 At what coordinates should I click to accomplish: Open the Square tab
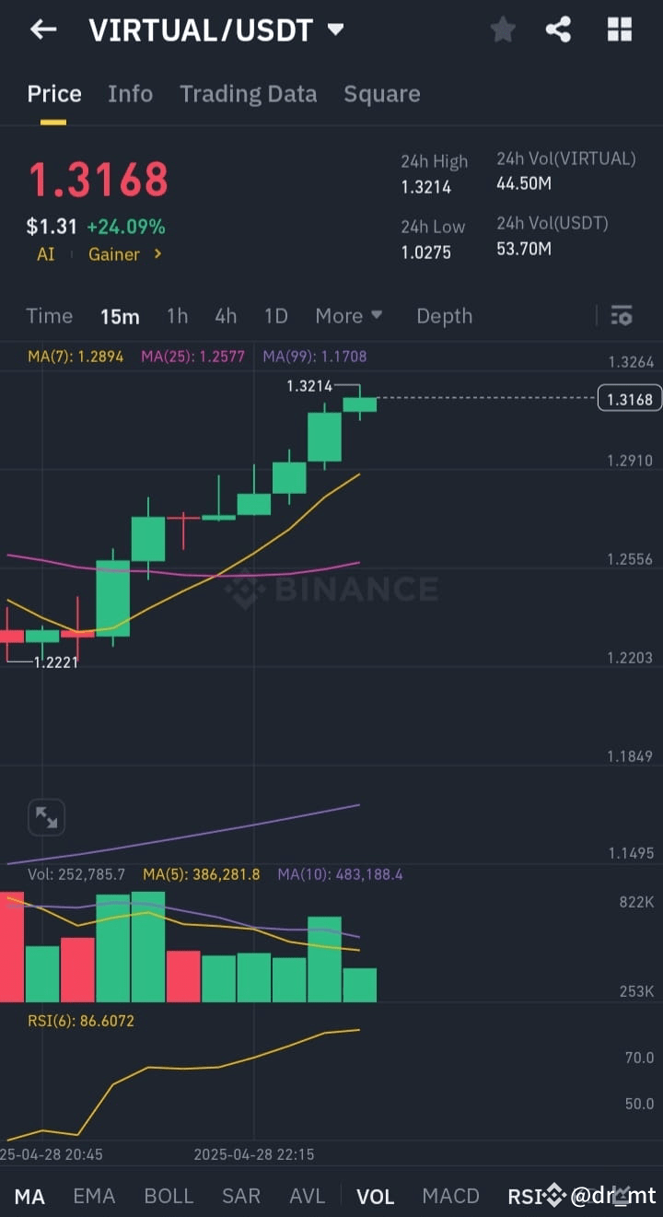pyautogui.click(x=381, y=93)
